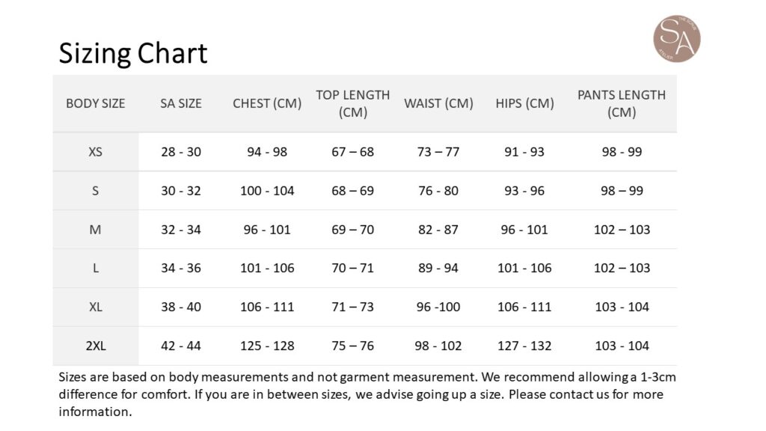Click the CHEST (CM) column header
The height and width of the screenshot is (431, 766).
pos(267,103)
